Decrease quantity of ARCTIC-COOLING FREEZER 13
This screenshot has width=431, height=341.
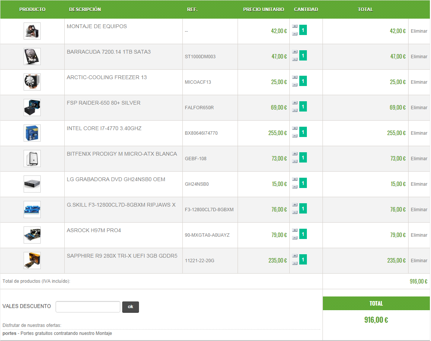pyautogui.click(x=295, y=85)
